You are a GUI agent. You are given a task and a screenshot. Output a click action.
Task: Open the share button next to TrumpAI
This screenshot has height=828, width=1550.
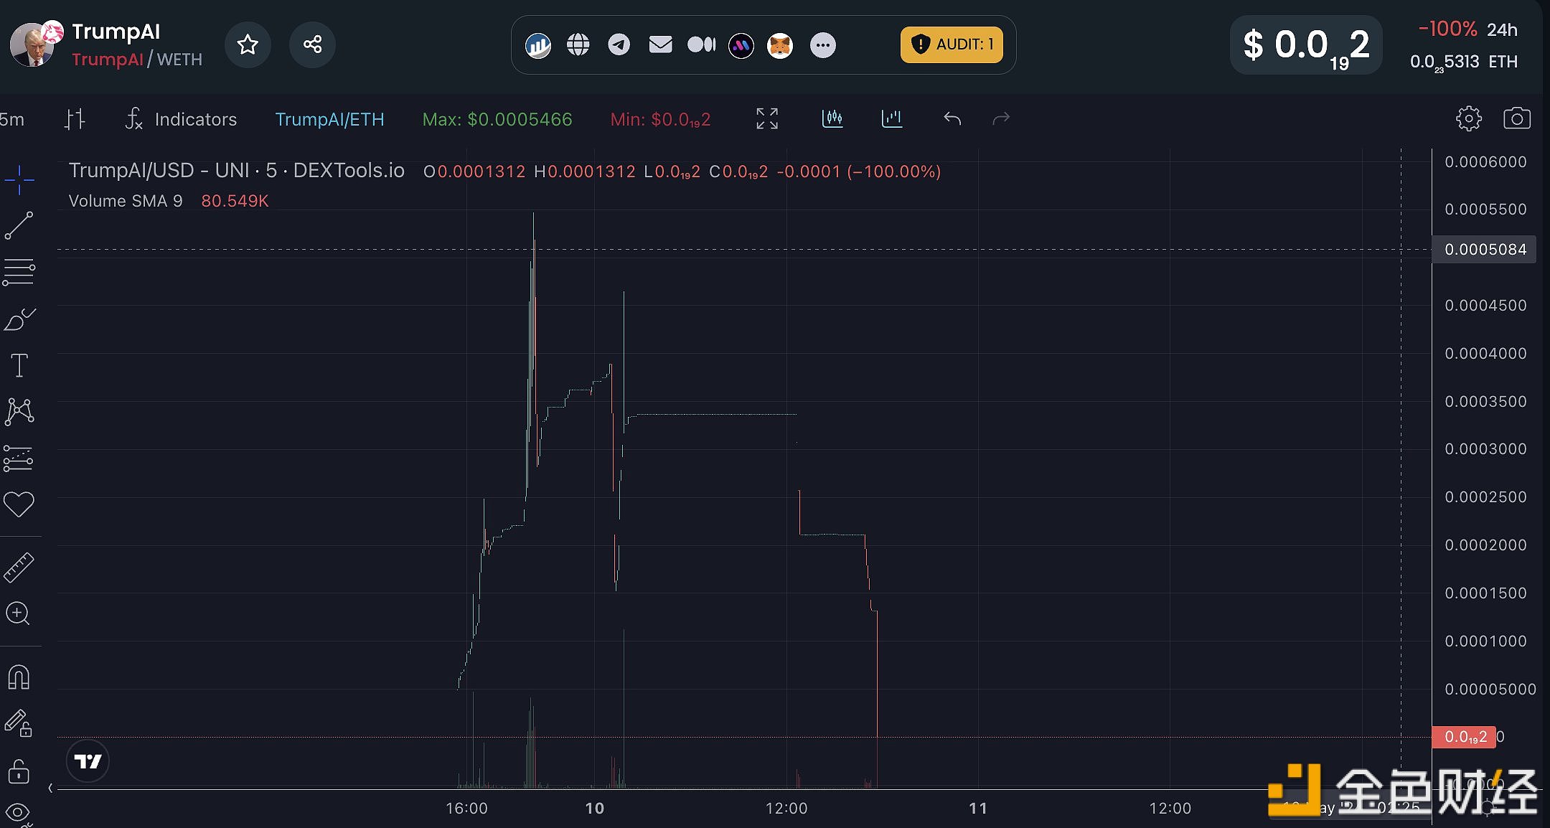(x=312, y=44)
